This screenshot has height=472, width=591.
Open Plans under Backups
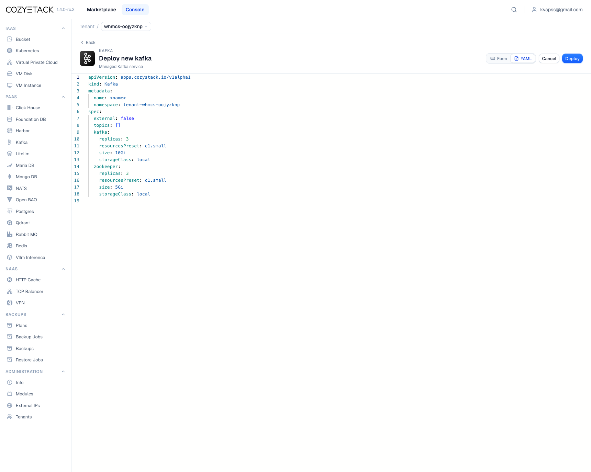[x=21, y=325]
